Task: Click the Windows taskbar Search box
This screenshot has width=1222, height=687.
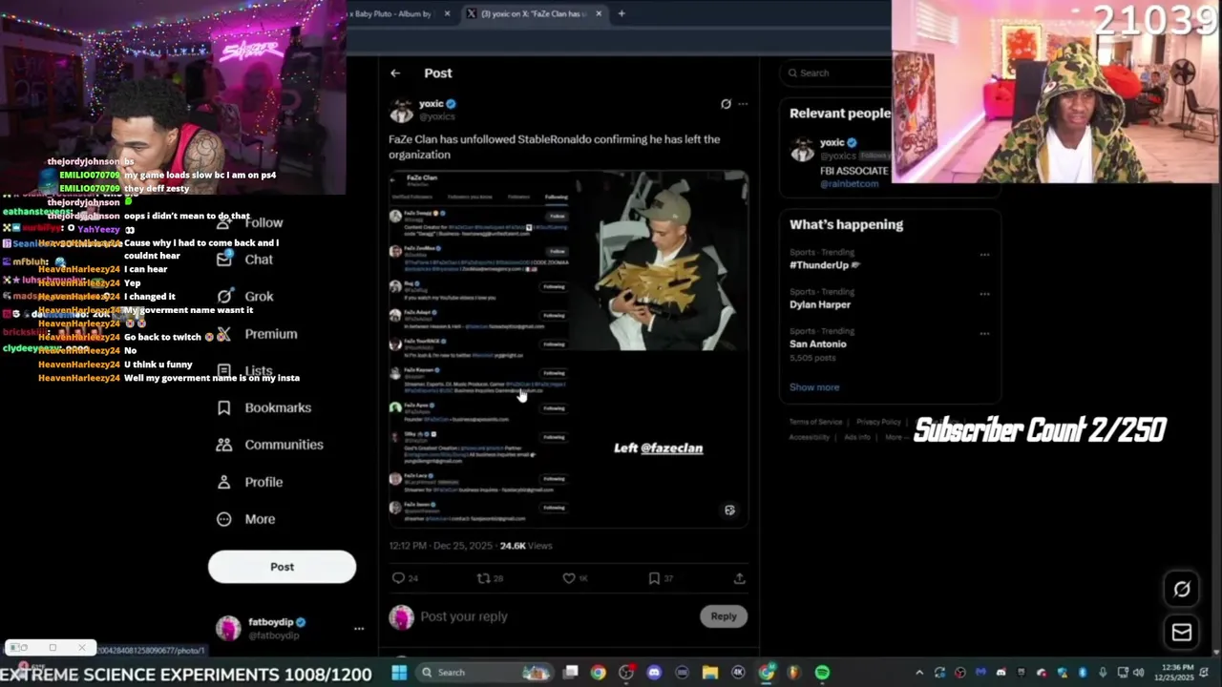Action: 485,673
